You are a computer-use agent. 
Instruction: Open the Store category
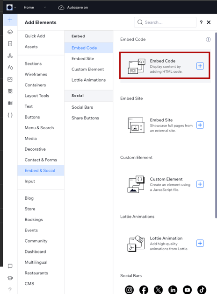[x=30, y=209]
